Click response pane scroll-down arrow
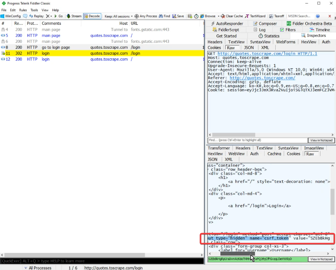 [x=332, y=249]
